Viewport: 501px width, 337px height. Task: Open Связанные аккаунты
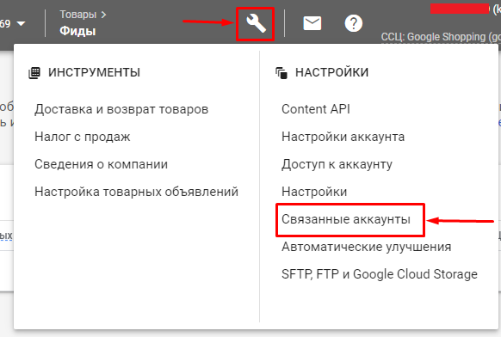(x=346, y=219)
